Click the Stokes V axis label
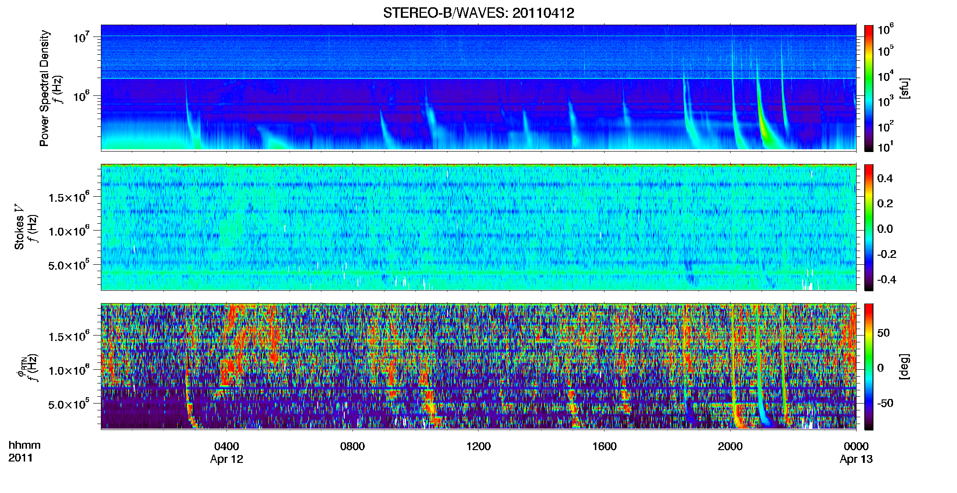The image size is (957, 493). [20, 227]
